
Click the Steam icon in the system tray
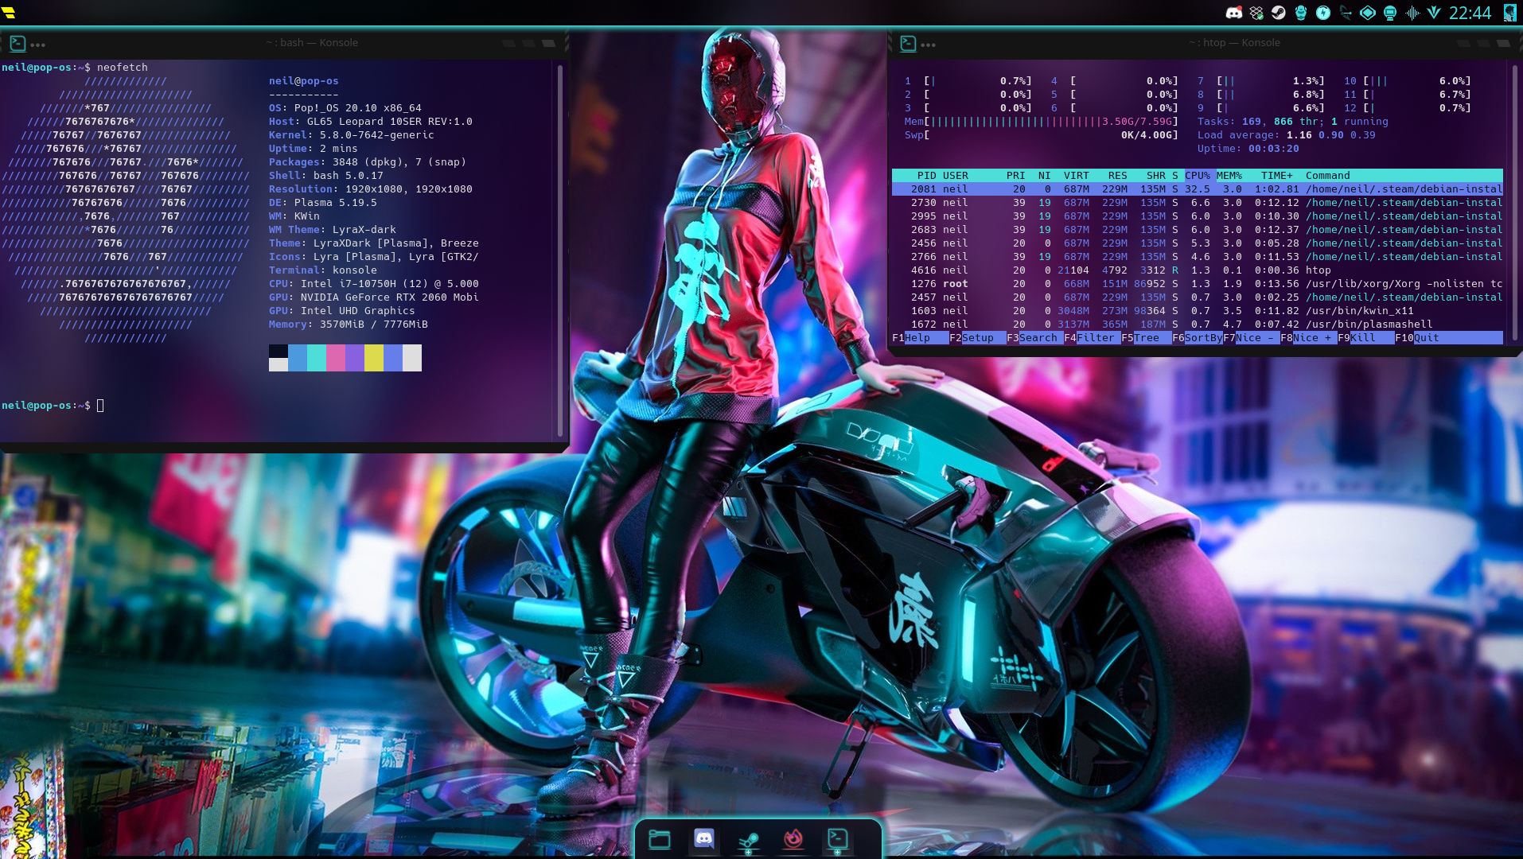point(1278,12)
